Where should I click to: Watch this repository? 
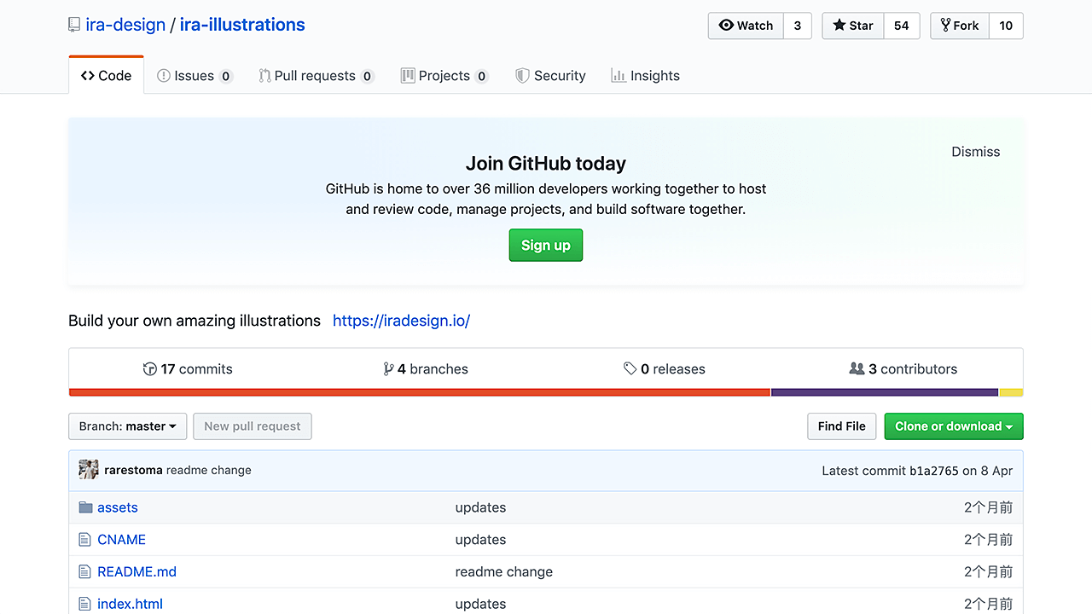(x=746, y=26)
